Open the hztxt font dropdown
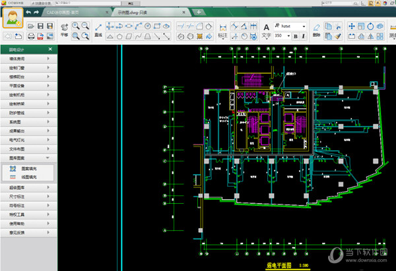396x271 pixels. tap(290, 26)
